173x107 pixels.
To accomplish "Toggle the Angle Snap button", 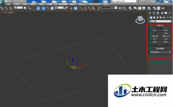I will click(x=85, y=8).
